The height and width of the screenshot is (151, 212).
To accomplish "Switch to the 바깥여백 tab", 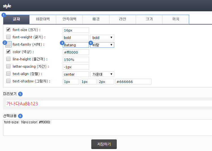I will 43,19.
